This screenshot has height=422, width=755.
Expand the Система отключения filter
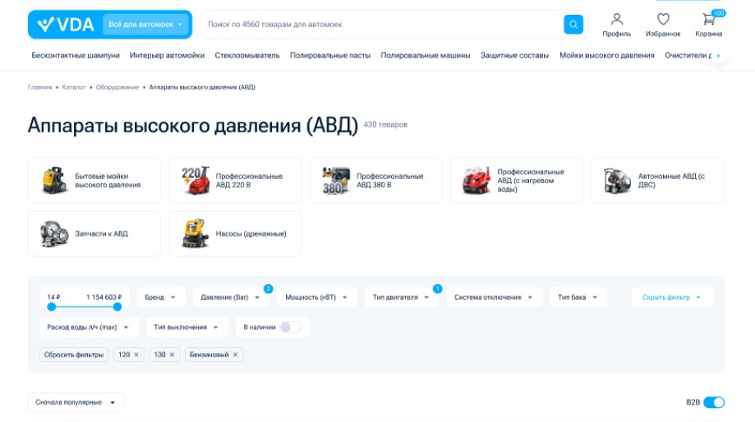coord(494,297)
